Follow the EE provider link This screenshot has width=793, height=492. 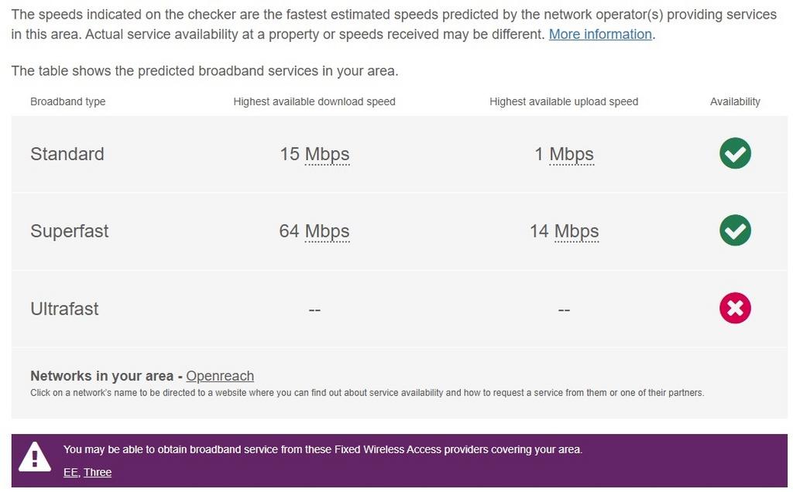pyautogui.click(x=70, y=473)
